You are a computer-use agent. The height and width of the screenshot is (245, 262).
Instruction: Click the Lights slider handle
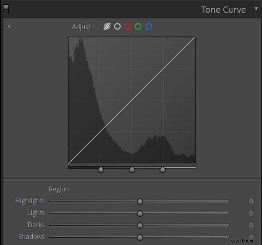[140, 213]
